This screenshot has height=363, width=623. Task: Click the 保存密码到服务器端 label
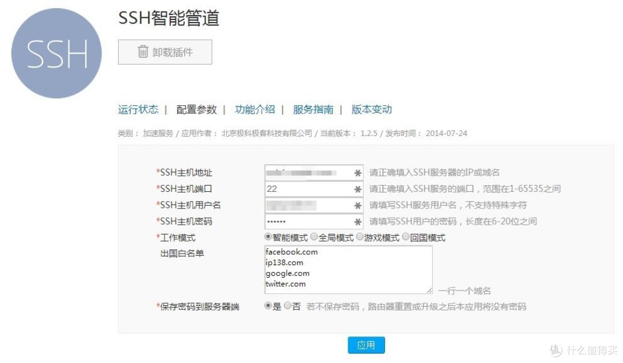[x=200, y=307]
